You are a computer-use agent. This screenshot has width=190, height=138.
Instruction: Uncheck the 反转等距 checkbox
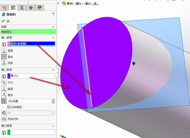pos(9,107)
